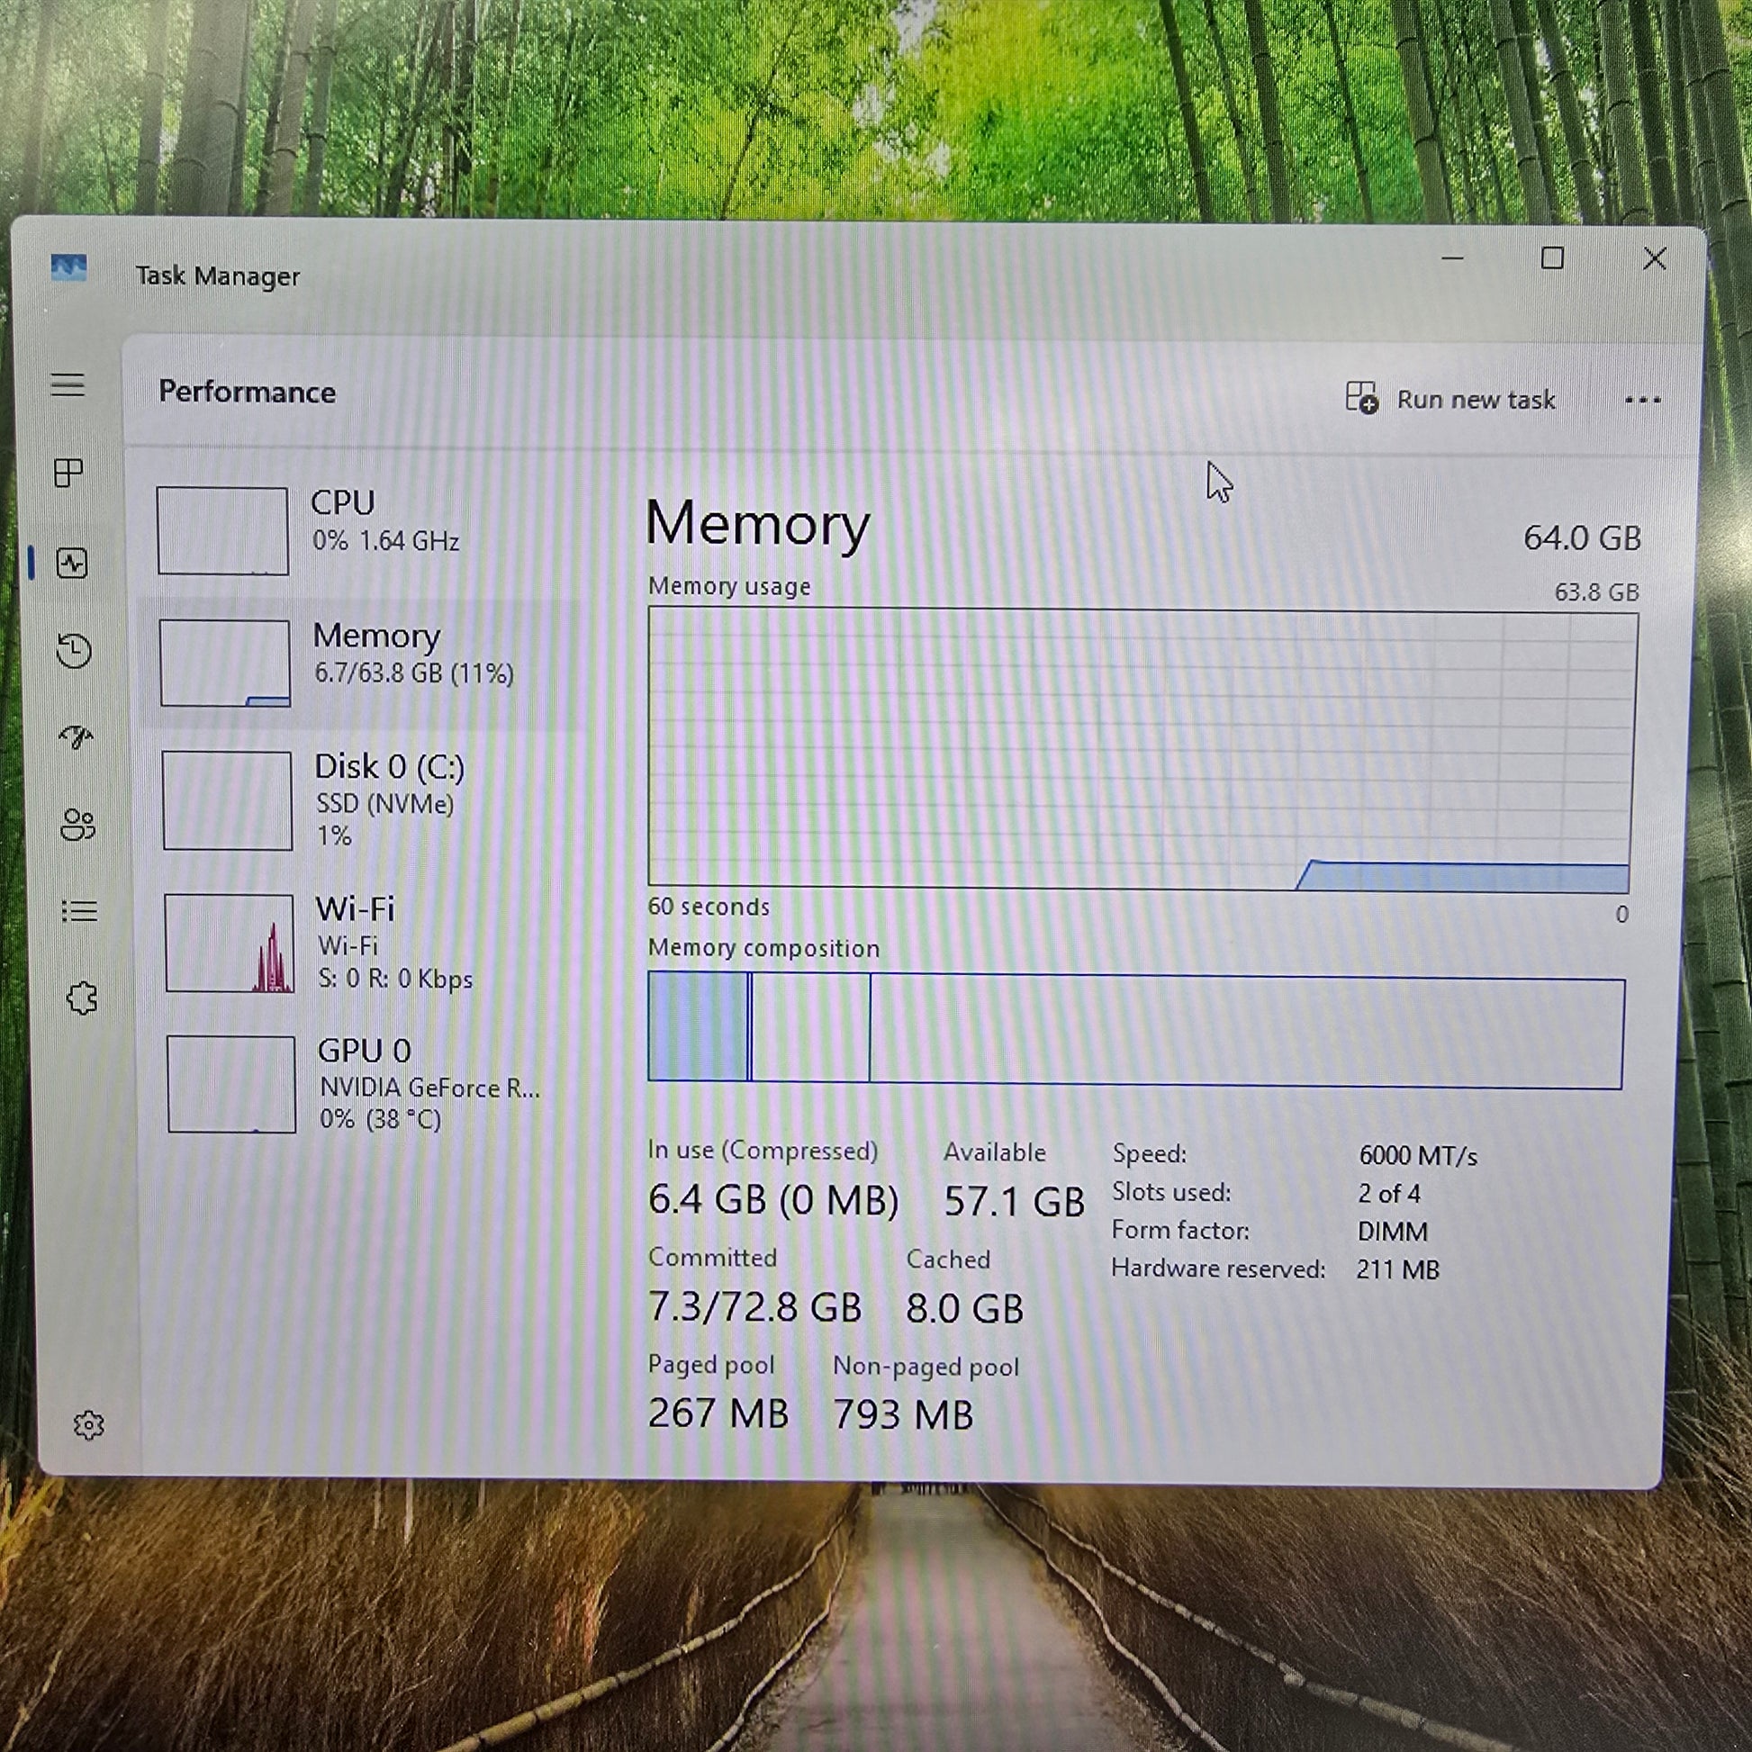Click Run new task button

[x=1452, y=399]
